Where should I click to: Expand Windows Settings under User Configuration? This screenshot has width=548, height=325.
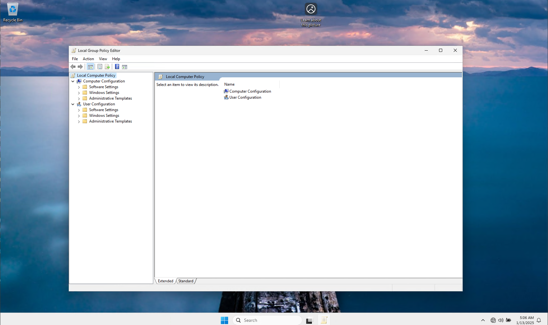tap(79, 116)
